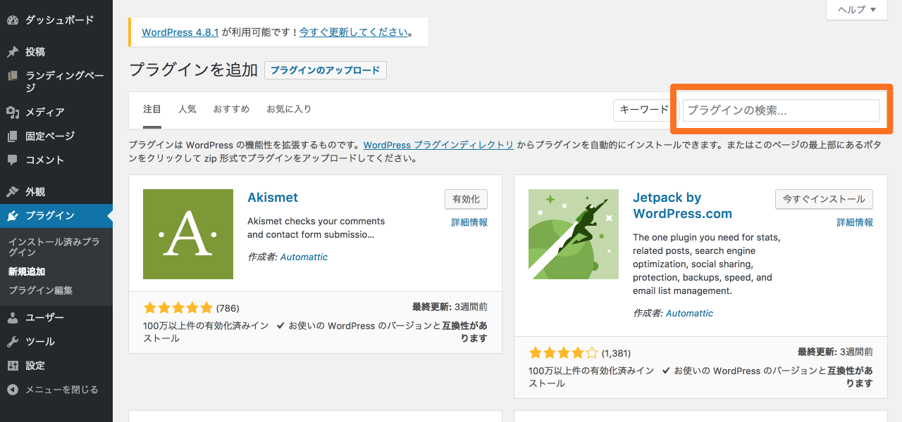902x422 pixels.
Task: Click the Akismet 有効化 button
Action: (466, 199)
